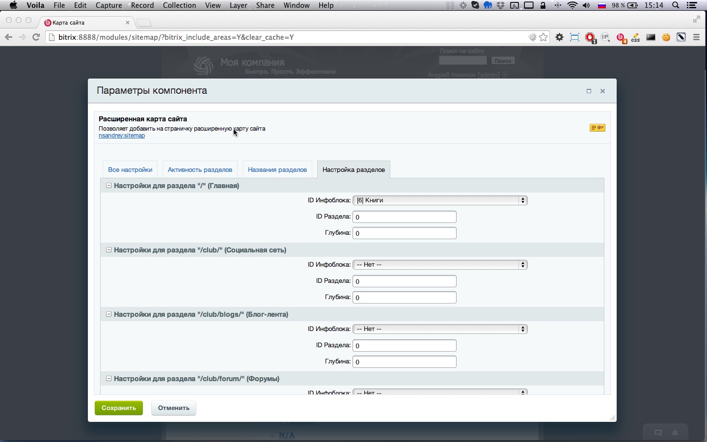Screen dimensions: 707x442
Task: Collapse the "/club/blogs/" Блог-лента section
Action: [x=109, y=314]
